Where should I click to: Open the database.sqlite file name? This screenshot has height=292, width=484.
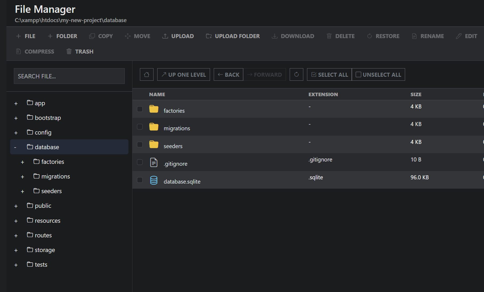pyautogui.click(x=182, y=181)
